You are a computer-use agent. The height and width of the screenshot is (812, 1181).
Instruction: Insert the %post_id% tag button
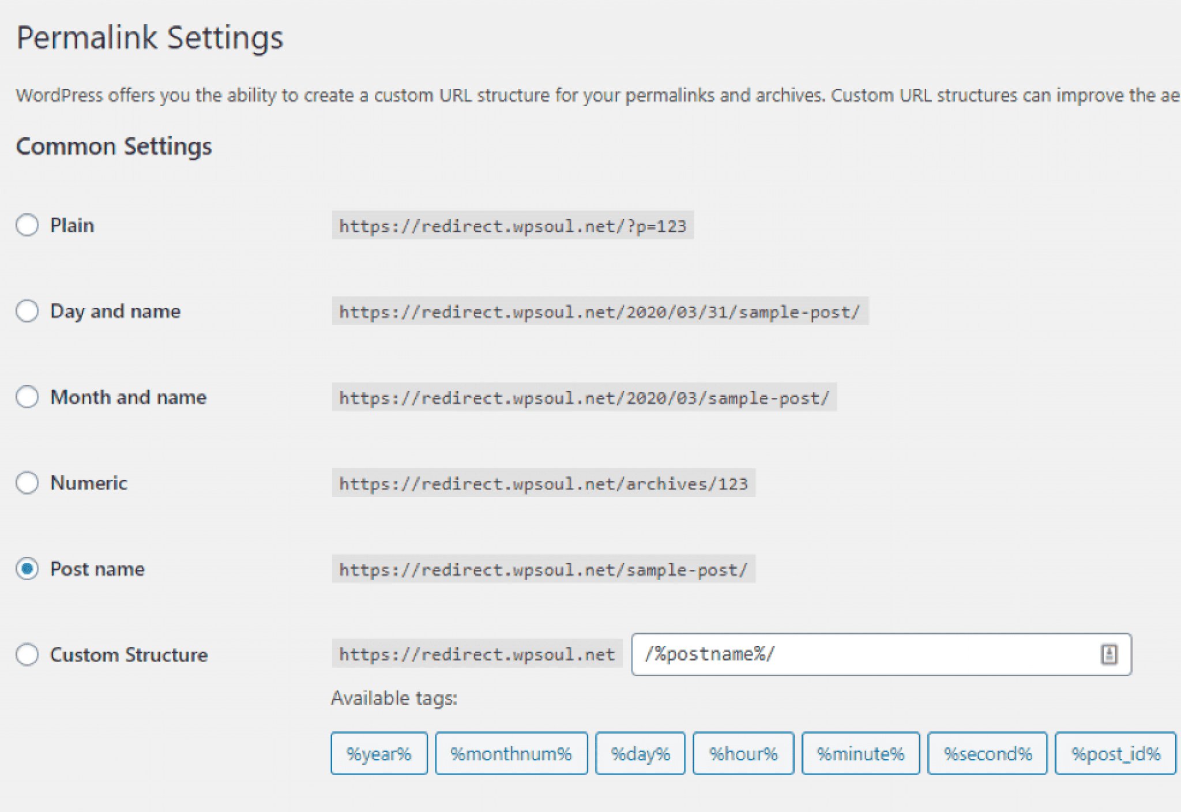tap(1115, 754)
